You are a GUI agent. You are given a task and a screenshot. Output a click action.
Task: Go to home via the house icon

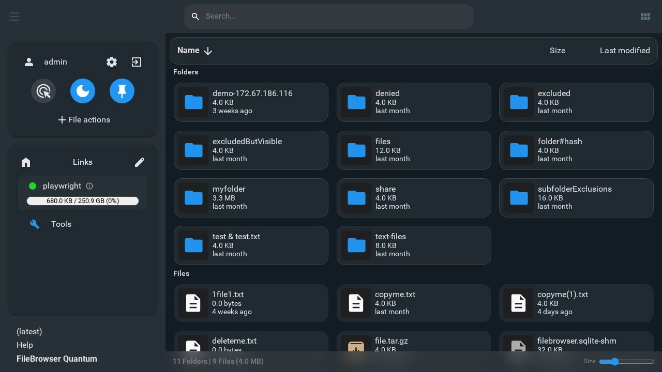click(26, 162)
